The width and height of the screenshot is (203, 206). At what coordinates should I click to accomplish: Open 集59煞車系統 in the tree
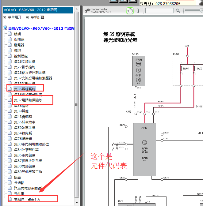point(25,128)
